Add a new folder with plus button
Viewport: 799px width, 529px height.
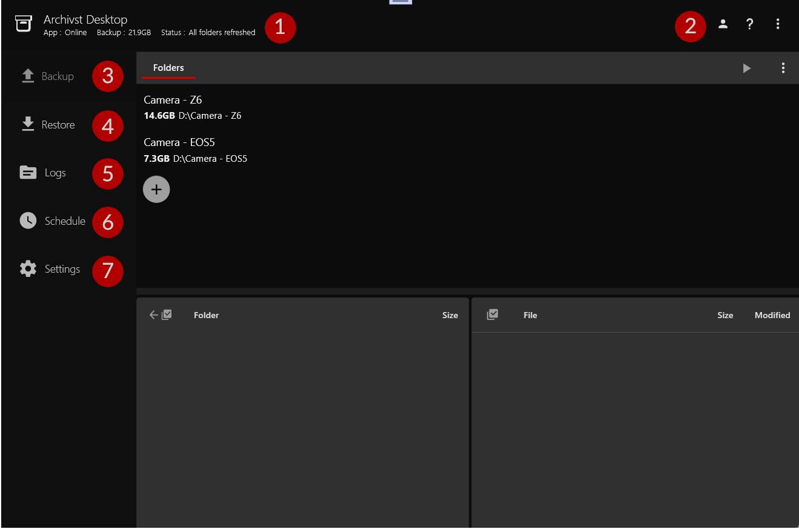pyautogui.click(x=156, y=190)
